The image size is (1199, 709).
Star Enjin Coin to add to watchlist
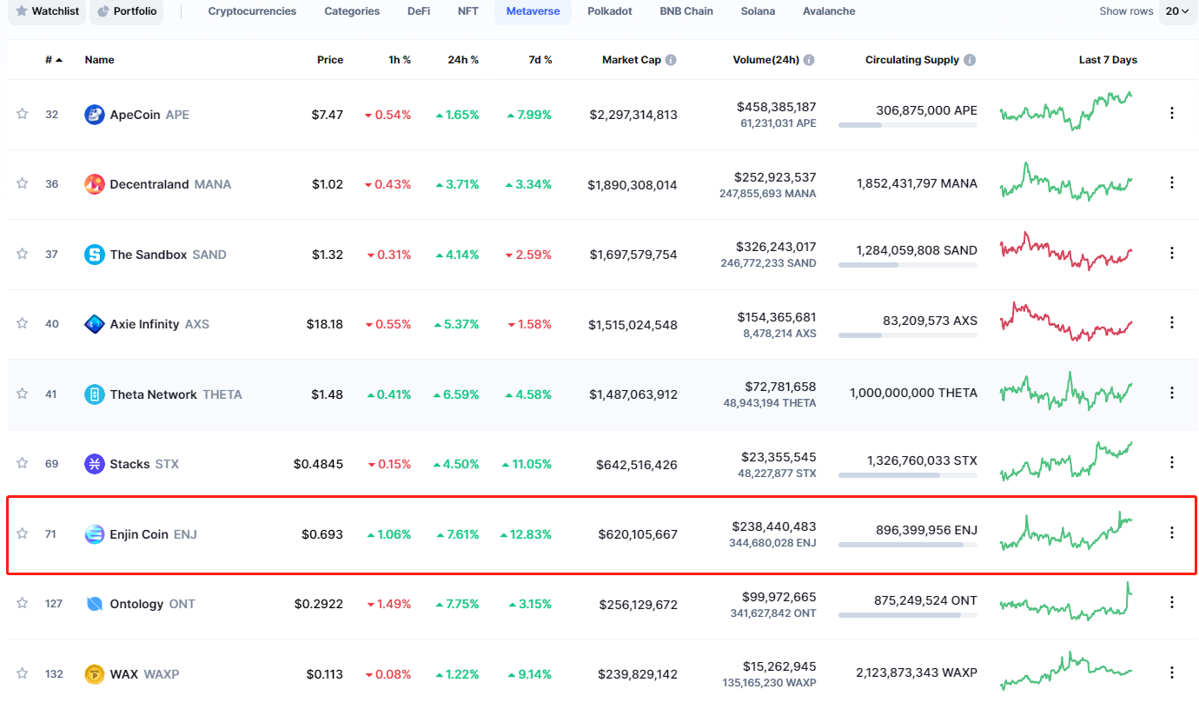pyautogui.click(x=23, y=533)
